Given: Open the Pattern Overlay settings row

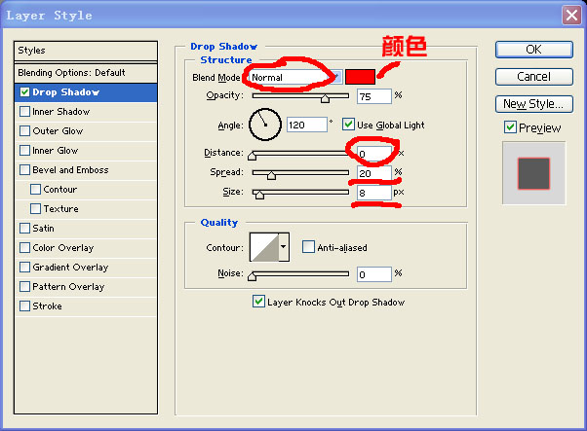Looking at the screenshot, I should coord(86,286).
